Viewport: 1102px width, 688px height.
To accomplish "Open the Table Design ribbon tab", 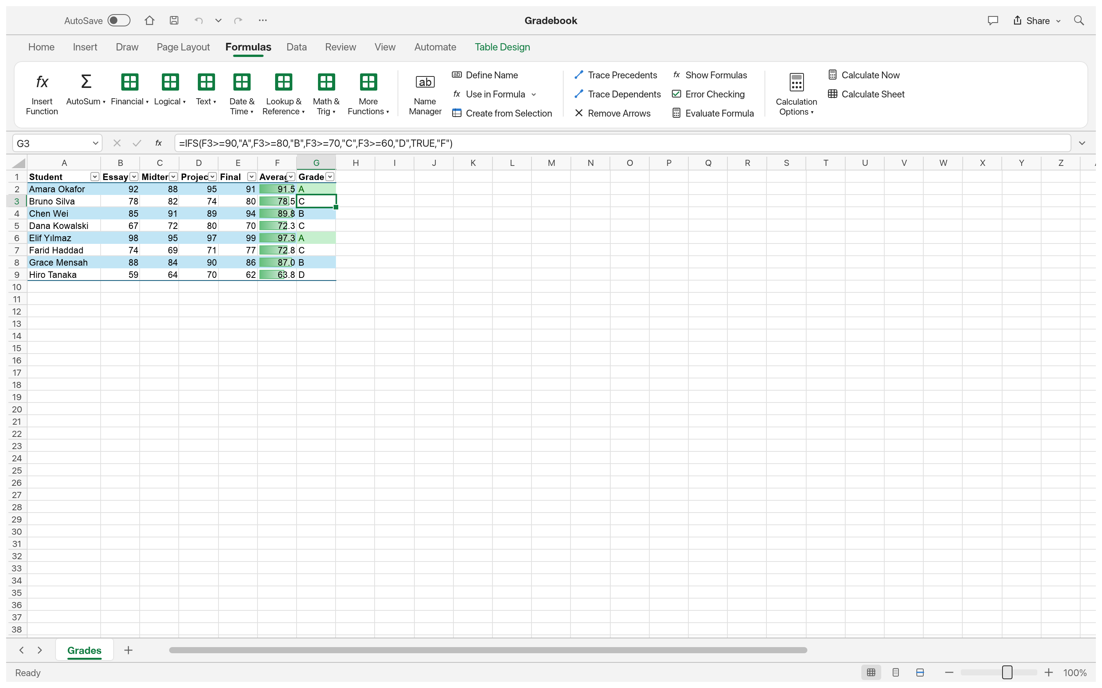I will (x=502, y=47).
